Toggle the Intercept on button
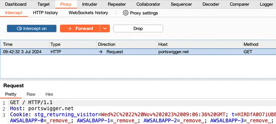Screen dimensions: 276x124 tap(32, 29)
